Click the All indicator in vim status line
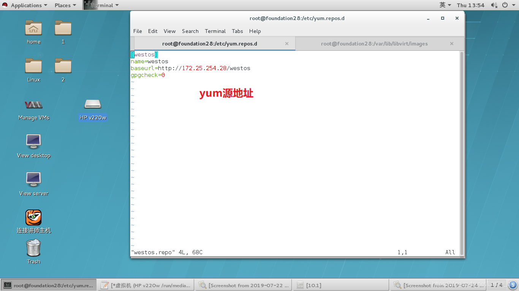The image size is (519, 291). pyautogui.click(x=450, y=252)
